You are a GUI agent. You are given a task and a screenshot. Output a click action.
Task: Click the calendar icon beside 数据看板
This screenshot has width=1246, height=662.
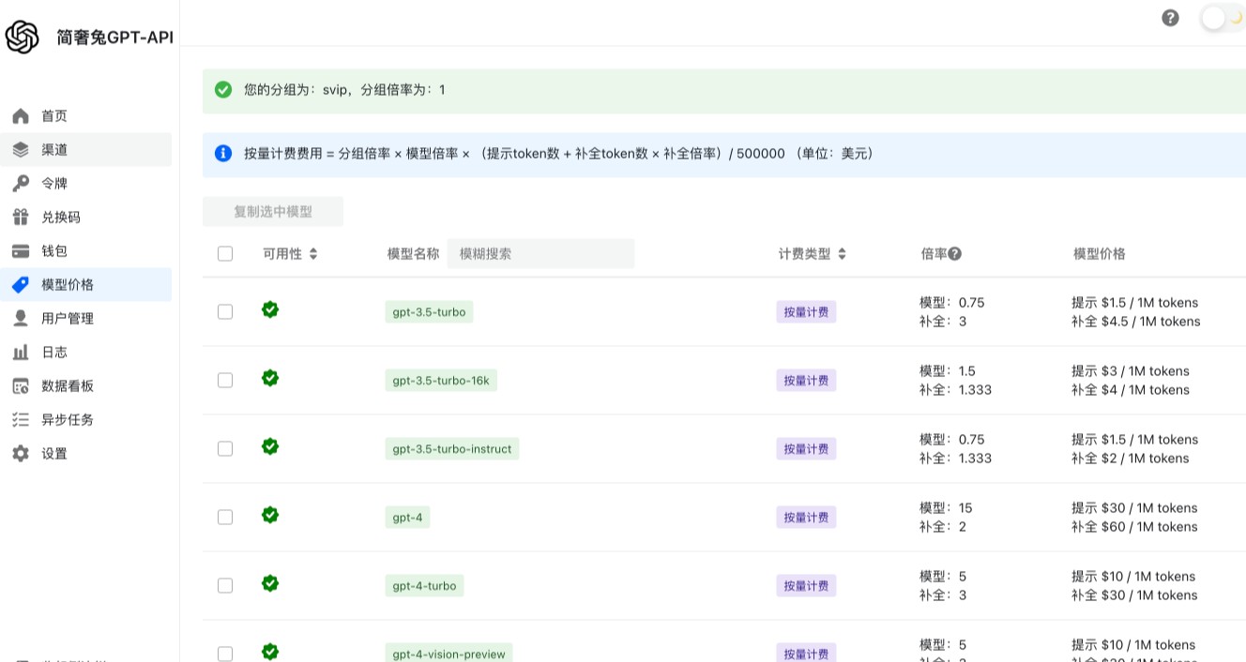point(21,386)
